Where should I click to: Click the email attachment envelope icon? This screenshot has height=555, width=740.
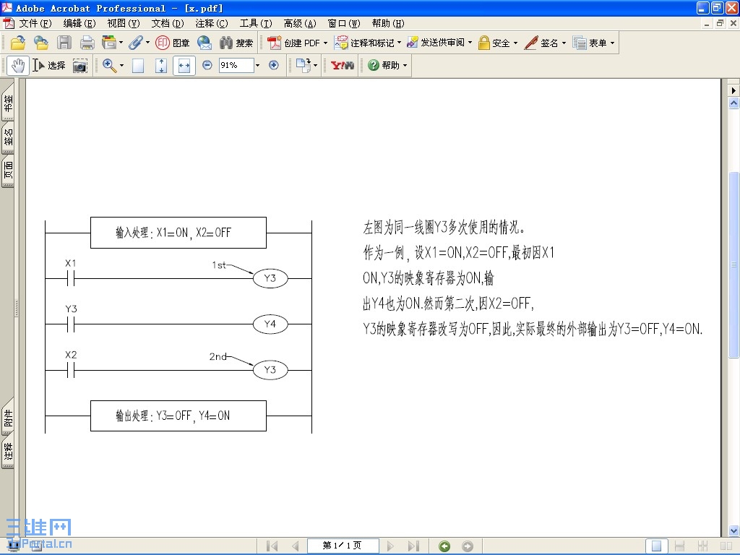[205, 43]
